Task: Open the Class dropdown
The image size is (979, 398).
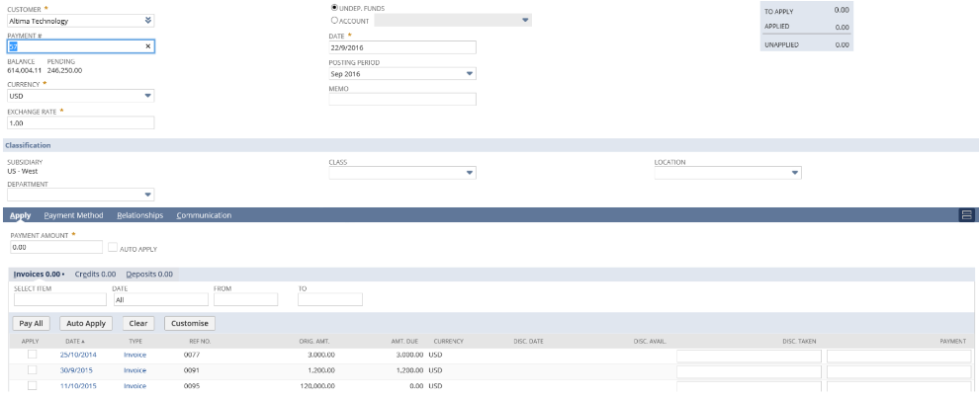Action: coord(470,173)
